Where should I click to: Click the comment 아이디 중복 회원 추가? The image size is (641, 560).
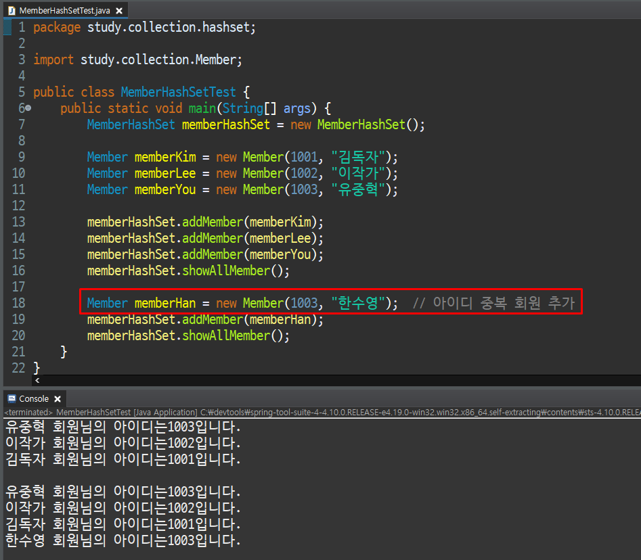[x=493, y=303]
